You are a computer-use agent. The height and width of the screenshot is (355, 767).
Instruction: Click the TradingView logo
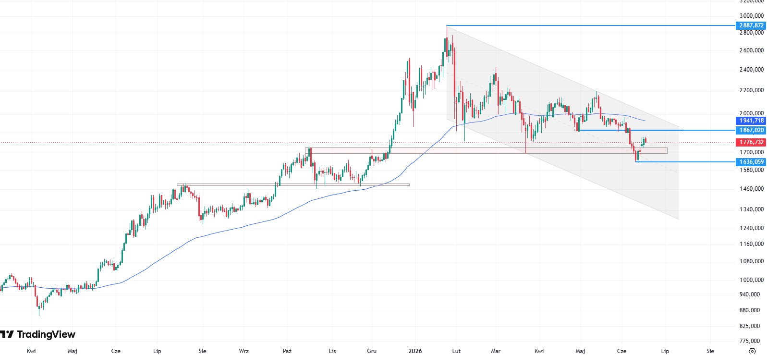38,334
